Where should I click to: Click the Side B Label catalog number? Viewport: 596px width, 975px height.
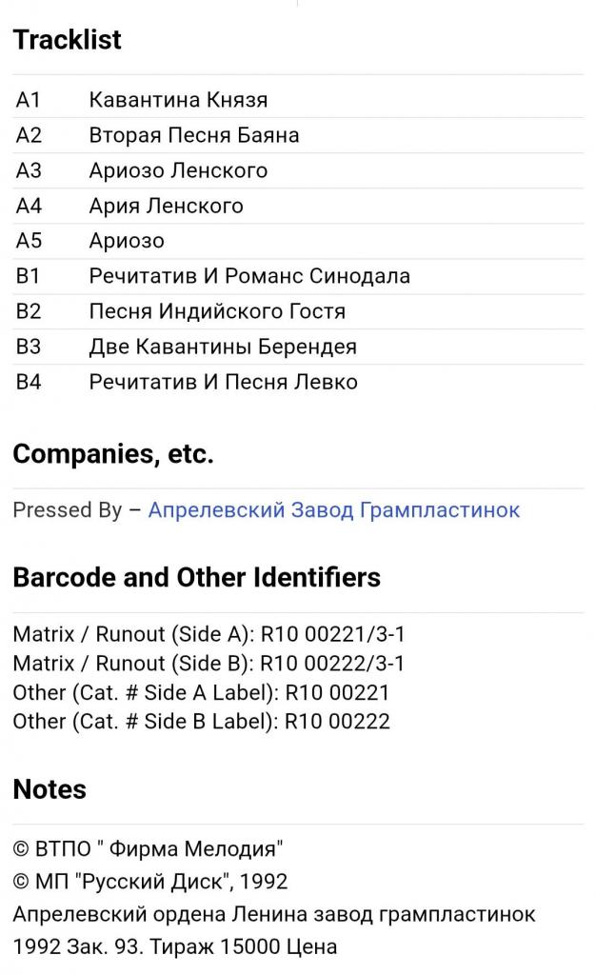coord(202,721)
